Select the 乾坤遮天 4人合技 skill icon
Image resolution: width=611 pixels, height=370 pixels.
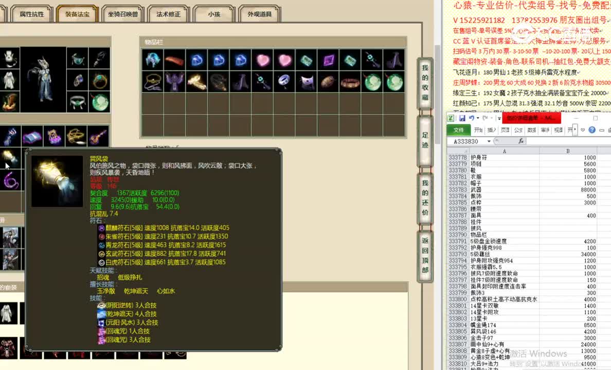point(101,313)
